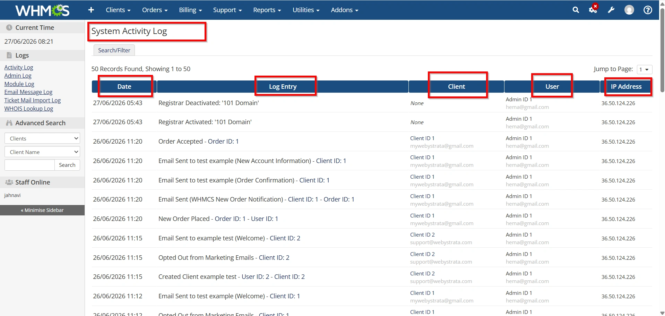
Task: Expand the Reports menu
Action: [267, 10]
